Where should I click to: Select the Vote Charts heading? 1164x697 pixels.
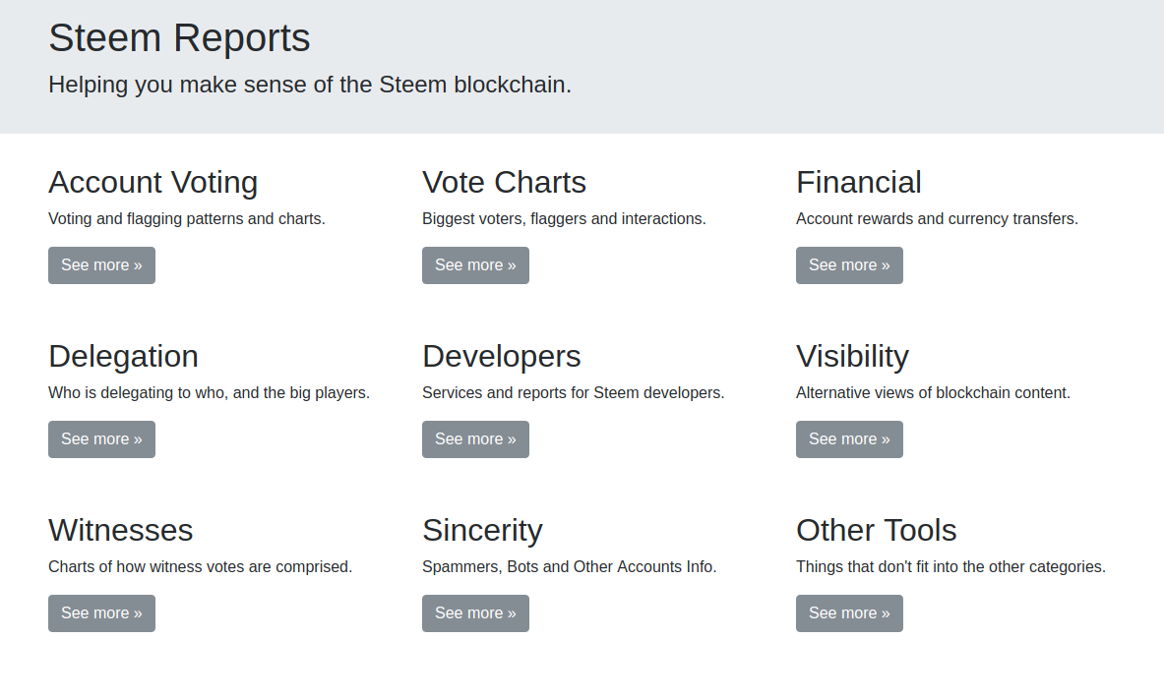(x=504, y=183)
